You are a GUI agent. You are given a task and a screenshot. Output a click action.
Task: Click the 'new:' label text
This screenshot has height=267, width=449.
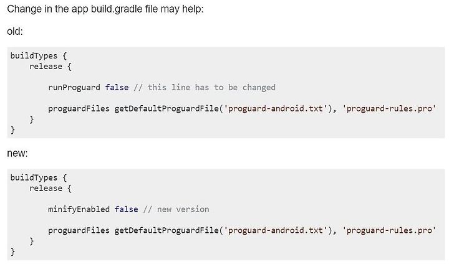click(17, 153)
